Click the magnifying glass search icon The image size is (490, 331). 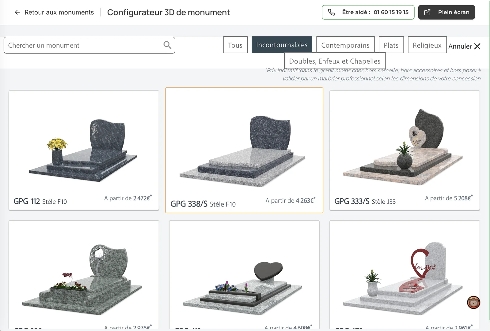point(167,45)
